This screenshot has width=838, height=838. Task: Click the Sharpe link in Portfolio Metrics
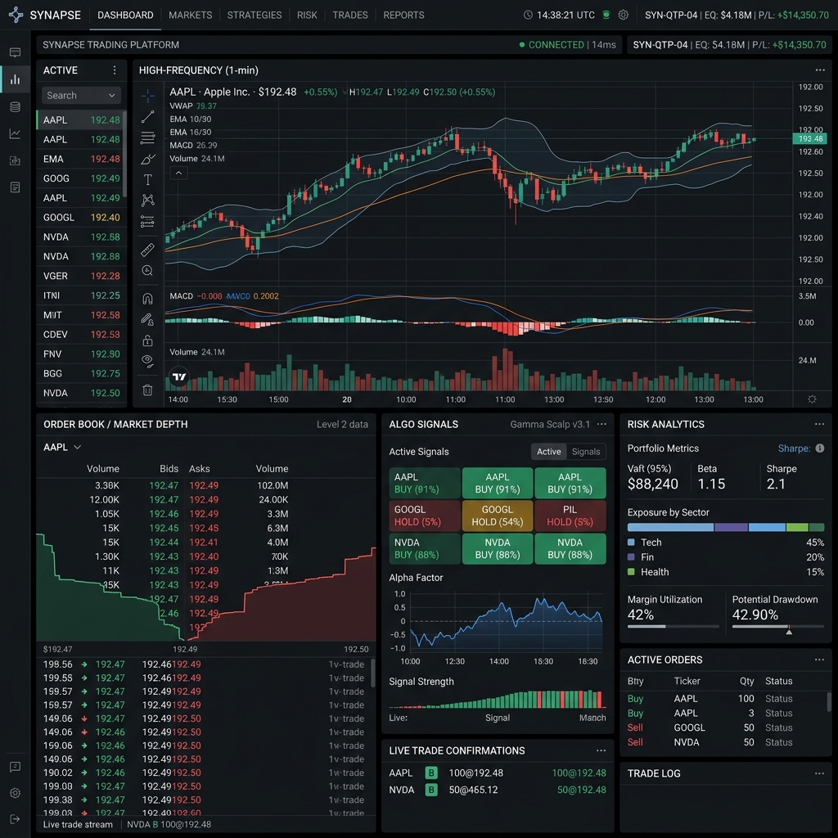pos(794,448)
